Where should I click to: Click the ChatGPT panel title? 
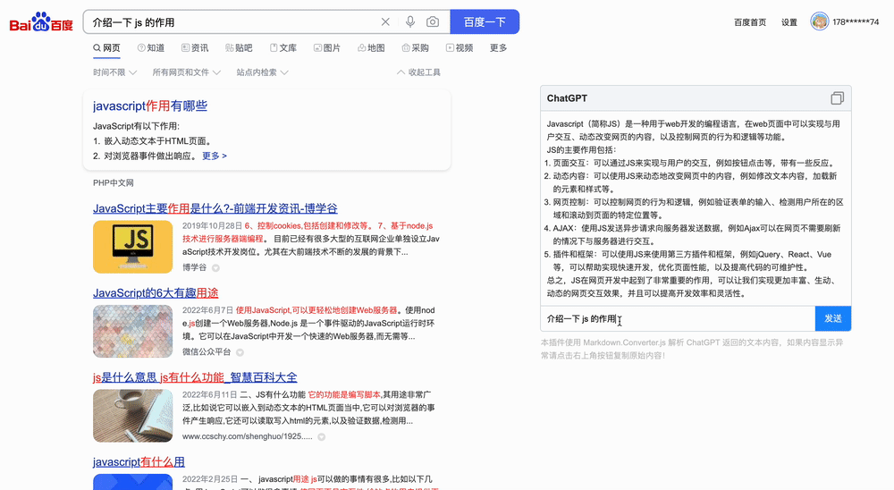click(x=567, y=98)
